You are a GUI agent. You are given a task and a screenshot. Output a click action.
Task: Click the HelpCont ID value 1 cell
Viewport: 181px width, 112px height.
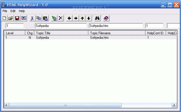pos(148,38)
